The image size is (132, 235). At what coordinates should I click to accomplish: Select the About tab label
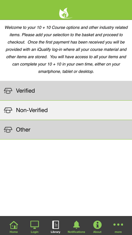(97, 232)
